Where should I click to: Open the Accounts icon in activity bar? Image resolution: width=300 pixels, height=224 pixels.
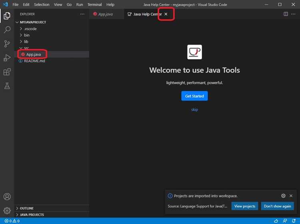click(x=7, y=196)
